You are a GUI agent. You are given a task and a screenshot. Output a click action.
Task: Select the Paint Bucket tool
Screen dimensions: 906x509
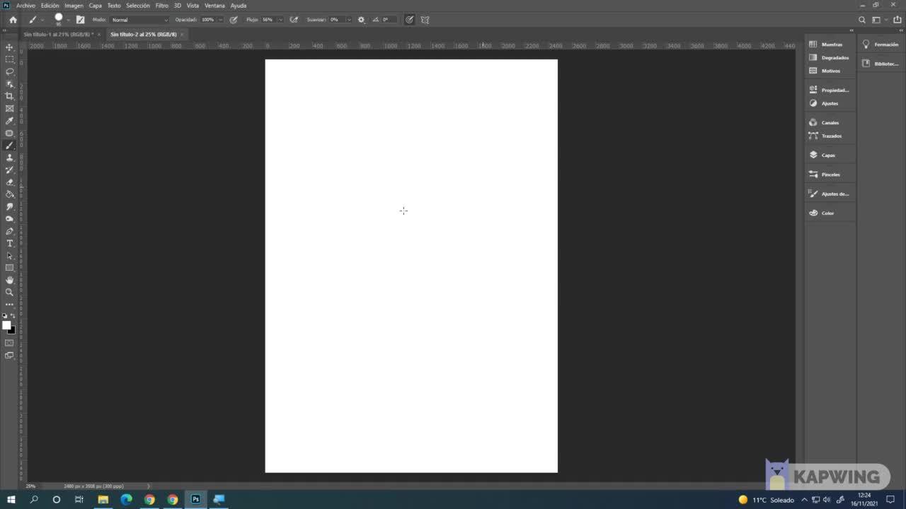pyautogui.click(x=9, y=194)
